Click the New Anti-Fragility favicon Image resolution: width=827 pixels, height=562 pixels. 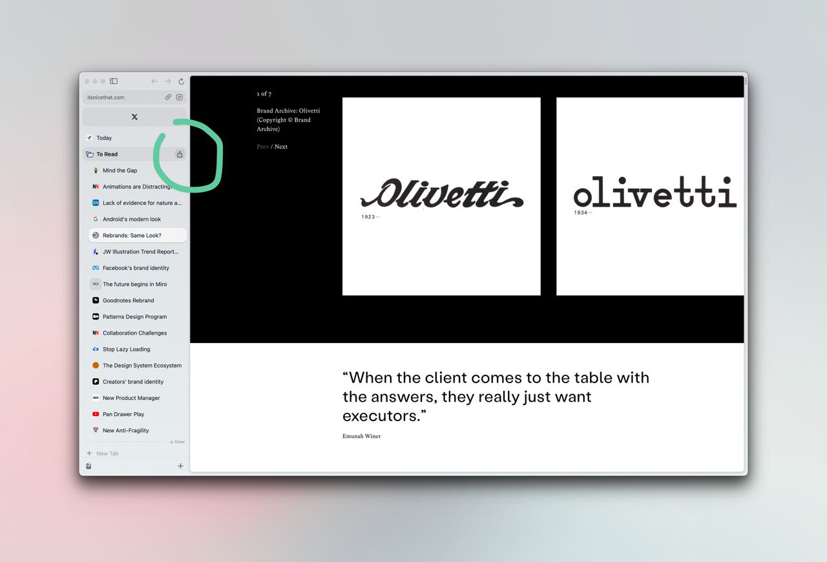(96, 430)
